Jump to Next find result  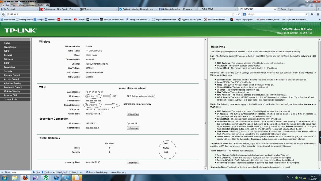tap(36, 172)
